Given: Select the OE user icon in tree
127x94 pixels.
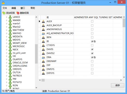Looking at the screenshot, I should pyautogui.click(x=10, y=56).
